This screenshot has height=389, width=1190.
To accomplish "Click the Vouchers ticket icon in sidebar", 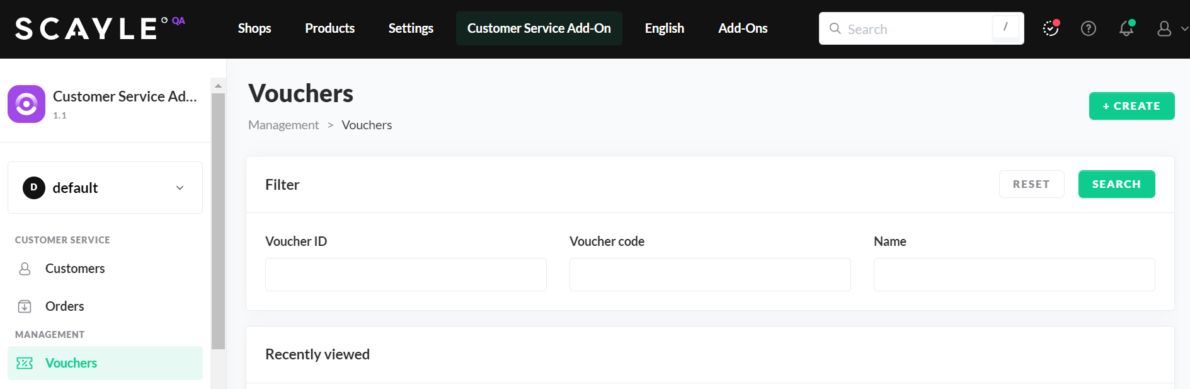I will pos(25,363).
